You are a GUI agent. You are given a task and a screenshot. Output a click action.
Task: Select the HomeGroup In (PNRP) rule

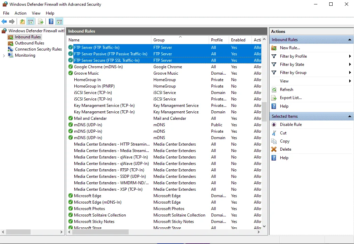coord(165,86)
